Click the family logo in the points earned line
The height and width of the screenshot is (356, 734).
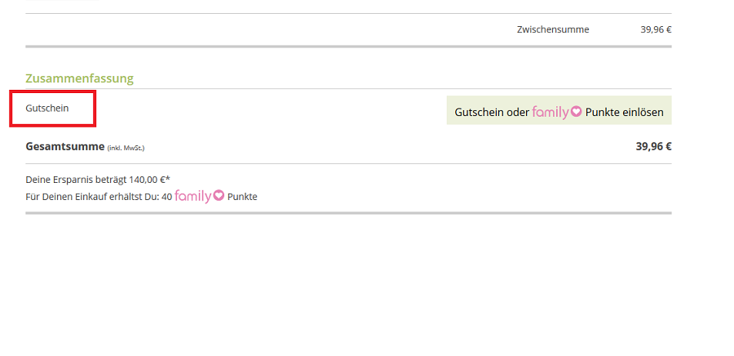click(x=200, y=196)
